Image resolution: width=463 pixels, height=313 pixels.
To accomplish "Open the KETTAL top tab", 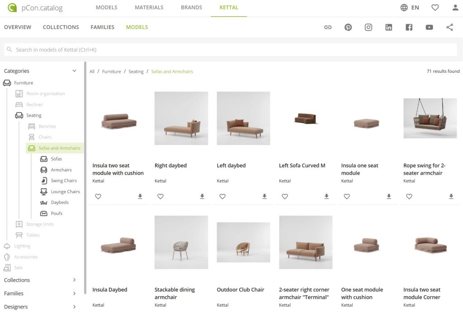I will tap(228, 7).
